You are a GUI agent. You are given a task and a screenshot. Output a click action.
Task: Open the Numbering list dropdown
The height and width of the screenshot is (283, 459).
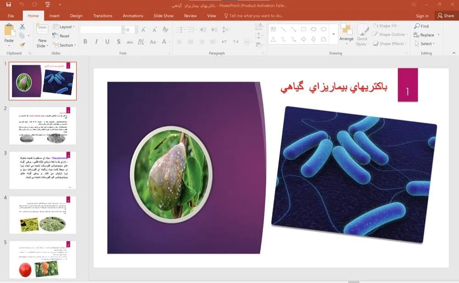[192, 29]
